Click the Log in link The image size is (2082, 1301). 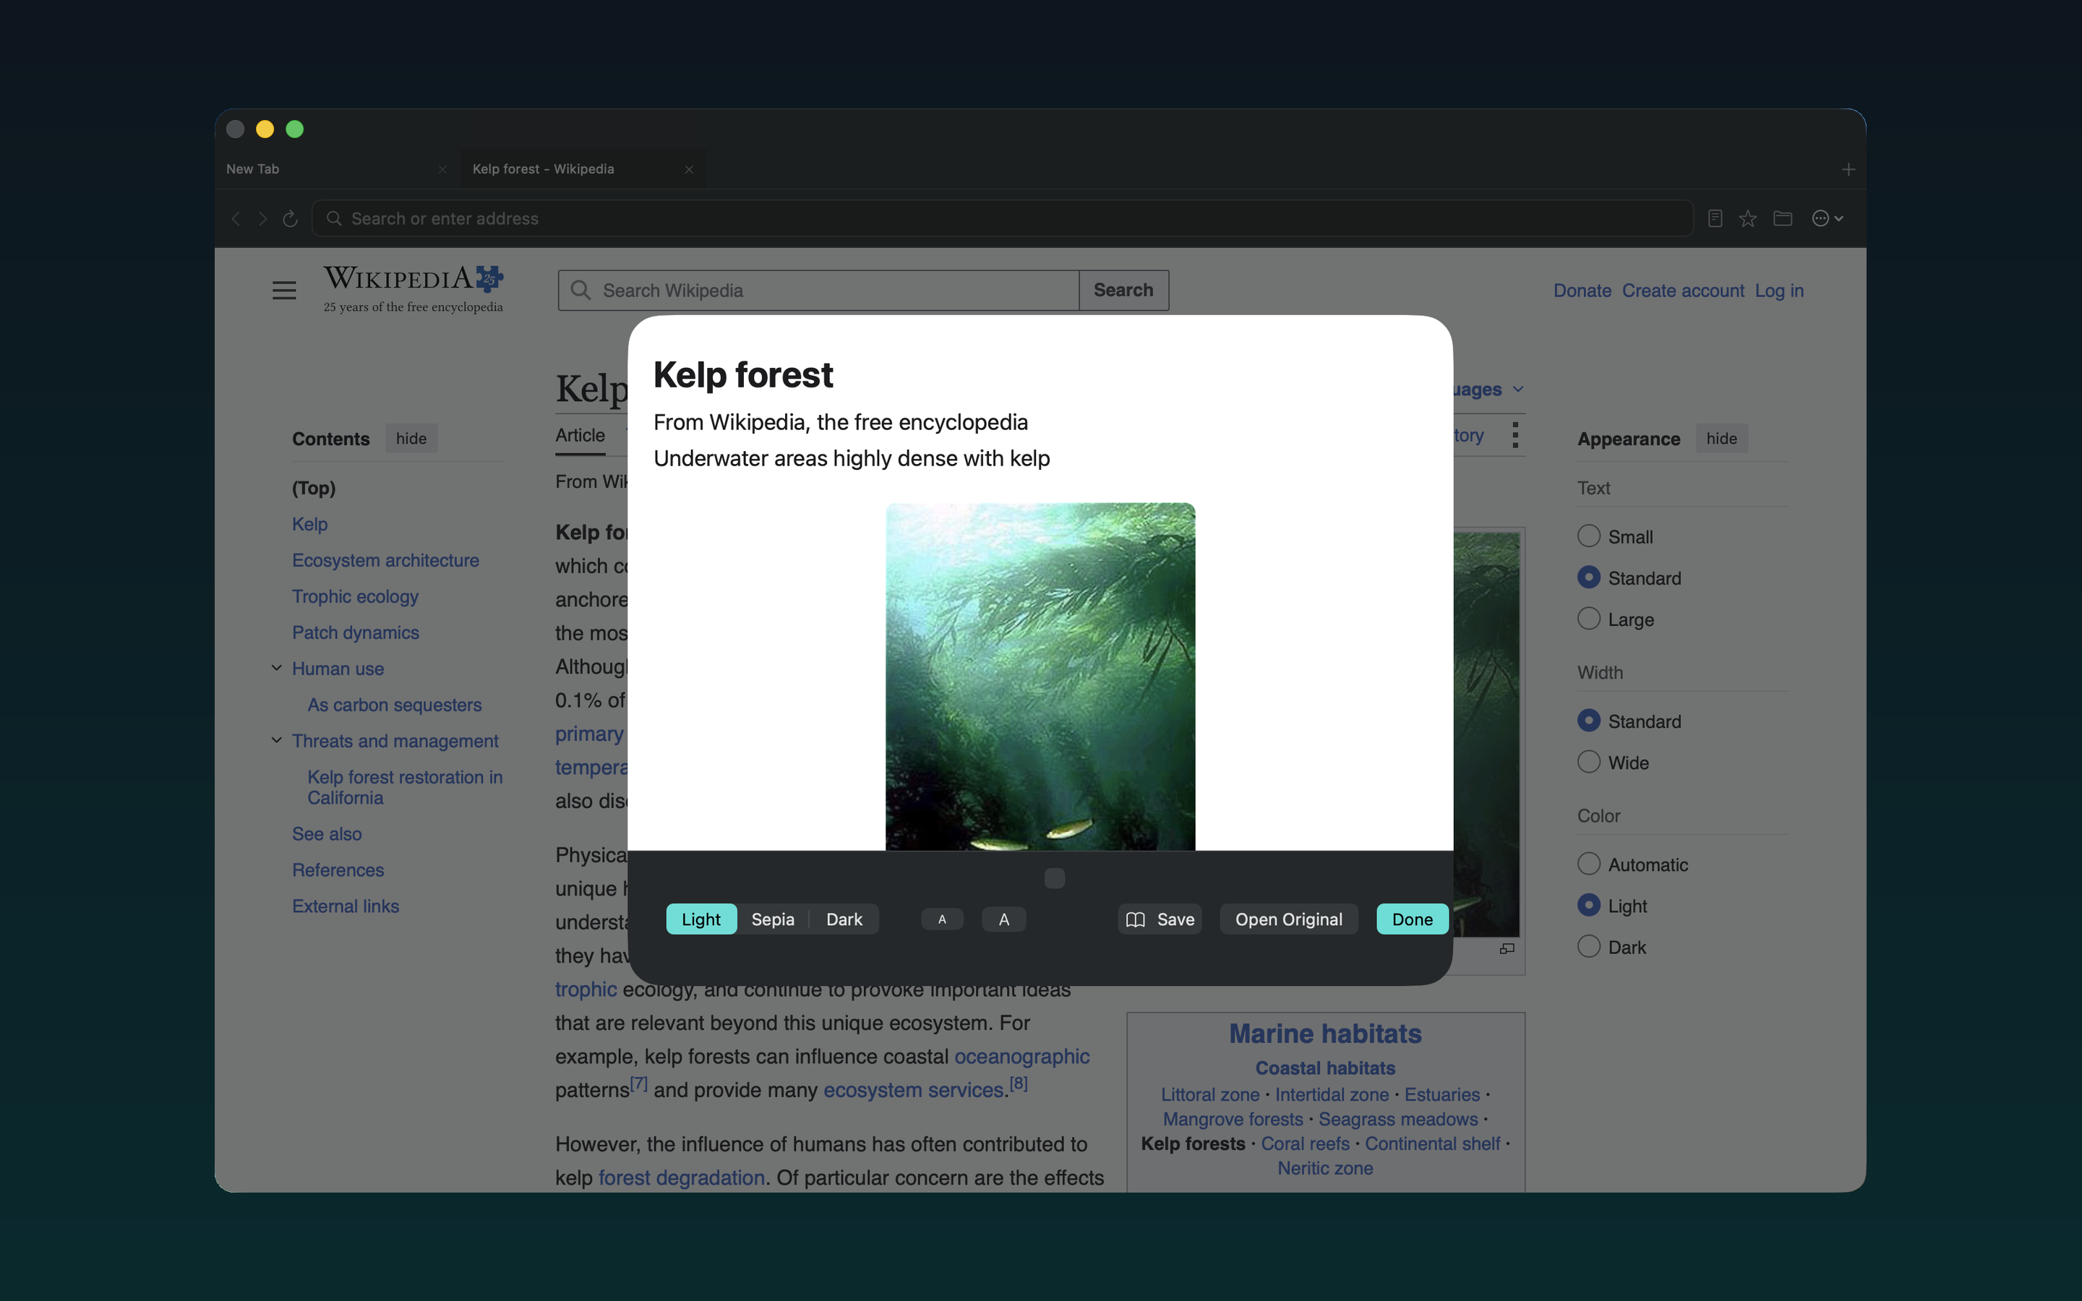point(1778,291)
